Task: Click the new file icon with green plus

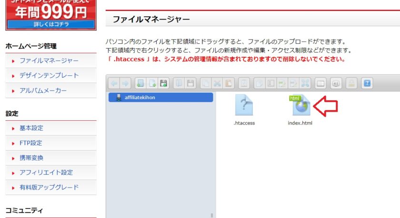Action: click(x=152, y=83)
